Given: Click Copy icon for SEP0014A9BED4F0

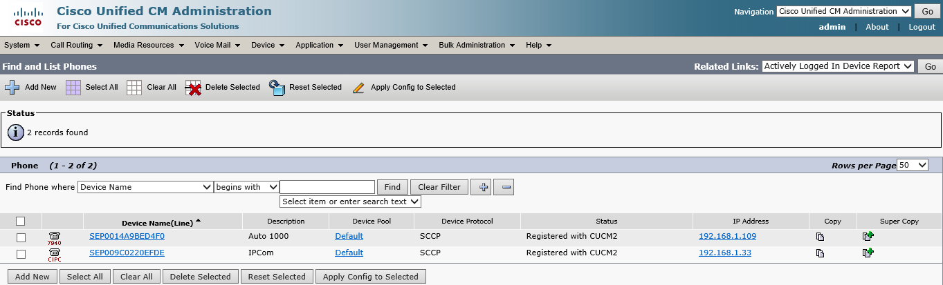Looking at the screenshot, I should pos(820,237).
